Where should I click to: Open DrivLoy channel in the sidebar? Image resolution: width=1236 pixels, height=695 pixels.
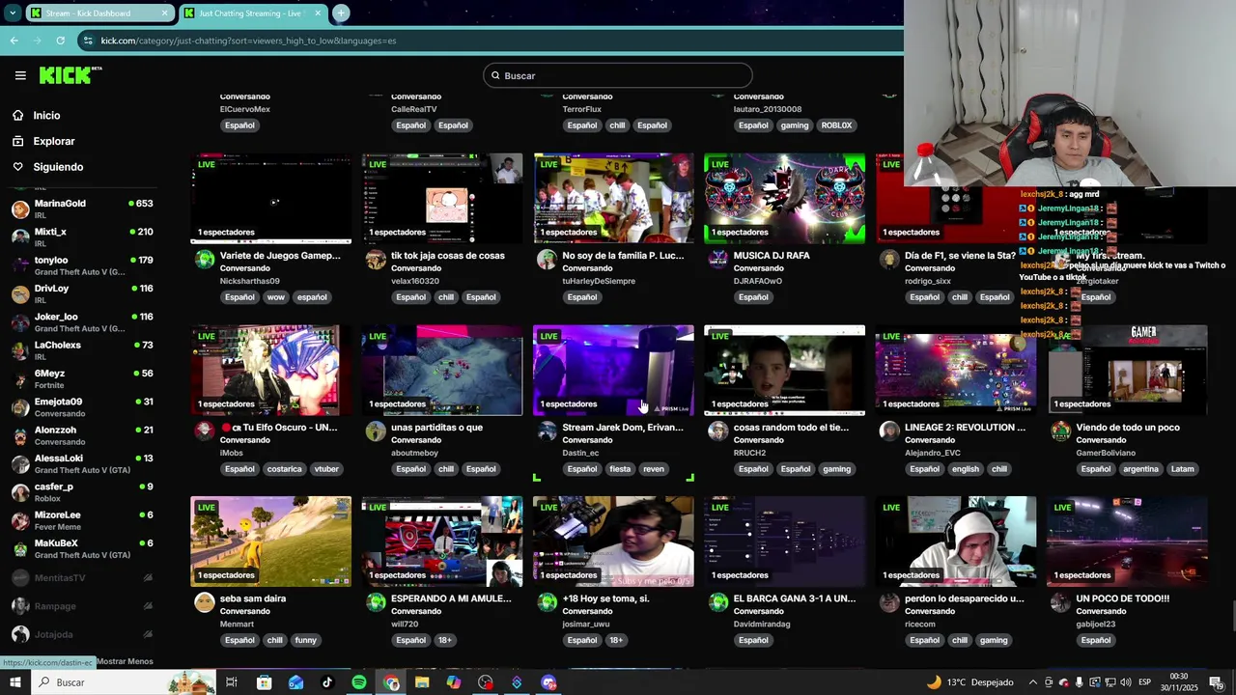click(x=82, y=292)
